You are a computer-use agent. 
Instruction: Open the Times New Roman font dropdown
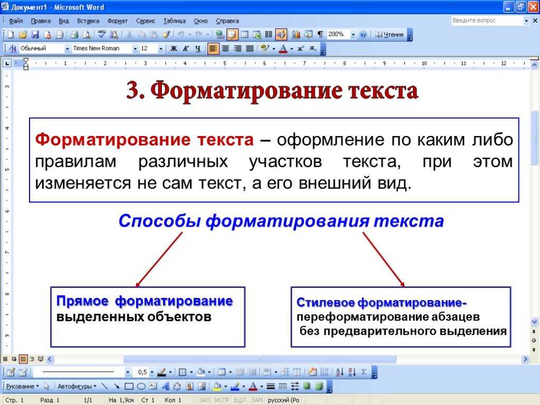click(x=135, y=49)
